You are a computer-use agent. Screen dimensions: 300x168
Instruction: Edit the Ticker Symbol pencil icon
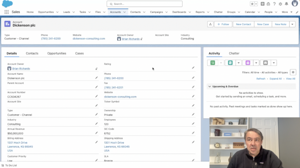click(x=193, y=105)
